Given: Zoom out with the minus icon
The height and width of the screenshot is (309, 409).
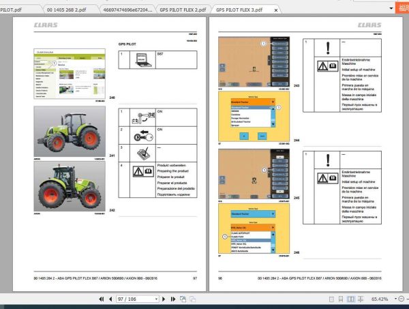Looking at the screenshot, I should click(x=402, y=299).
